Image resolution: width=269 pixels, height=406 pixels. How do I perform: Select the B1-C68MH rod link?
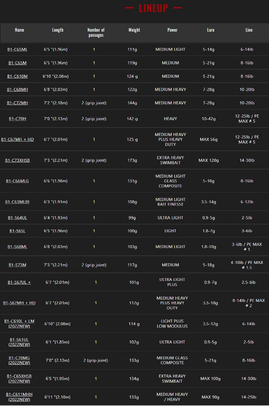(x=17, y=90)
